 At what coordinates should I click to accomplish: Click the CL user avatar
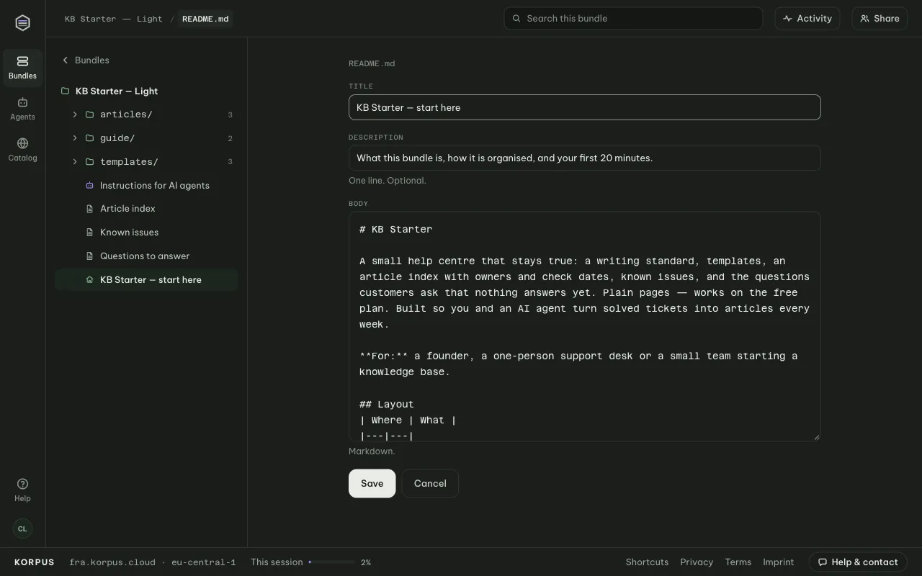(x=22, y=528)
